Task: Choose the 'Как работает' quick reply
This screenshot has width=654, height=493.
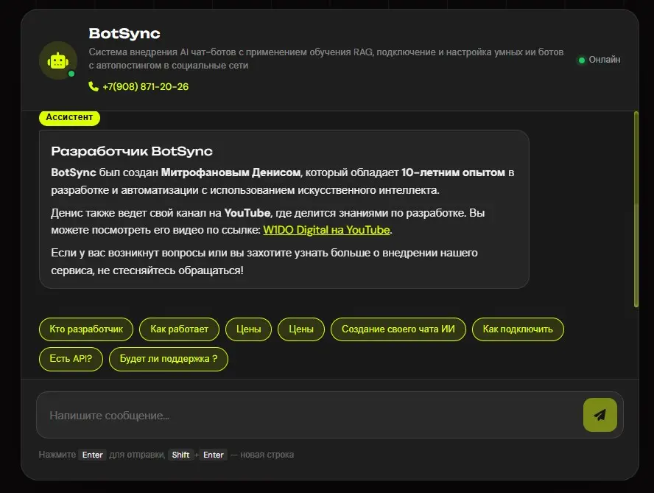Action: [x=180, y=329]
